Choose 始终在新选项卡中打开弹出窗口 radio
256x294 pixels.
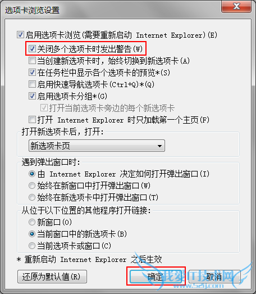tap(32, 197)
